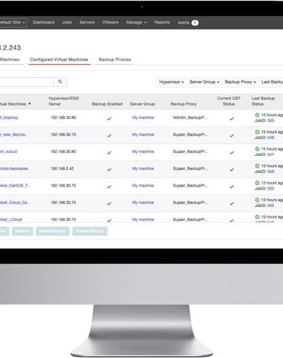Click Backup Enabled checkmark in t_new_bkprox row
283x358 pixels.
point(110,135)
